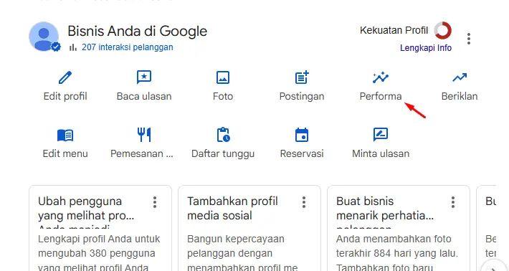Open the Reservasi calendar icon

[302, 135]
